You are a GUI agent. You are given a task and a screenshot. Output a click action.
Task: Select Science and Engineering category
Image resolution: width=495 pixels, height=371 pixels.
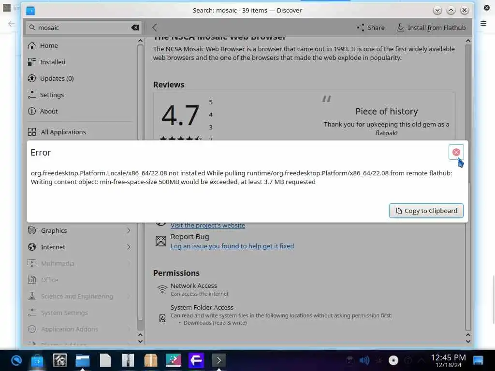pos(81,296)
